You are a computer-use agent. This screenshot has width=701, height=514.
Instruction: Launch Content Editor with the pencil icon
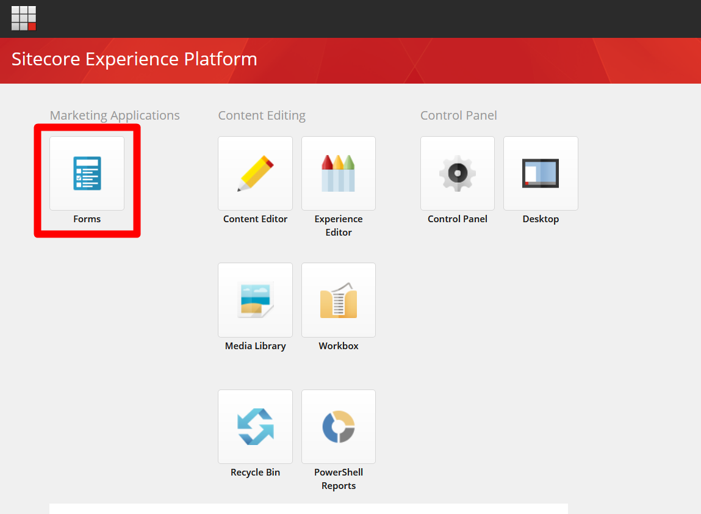point(255,173)
